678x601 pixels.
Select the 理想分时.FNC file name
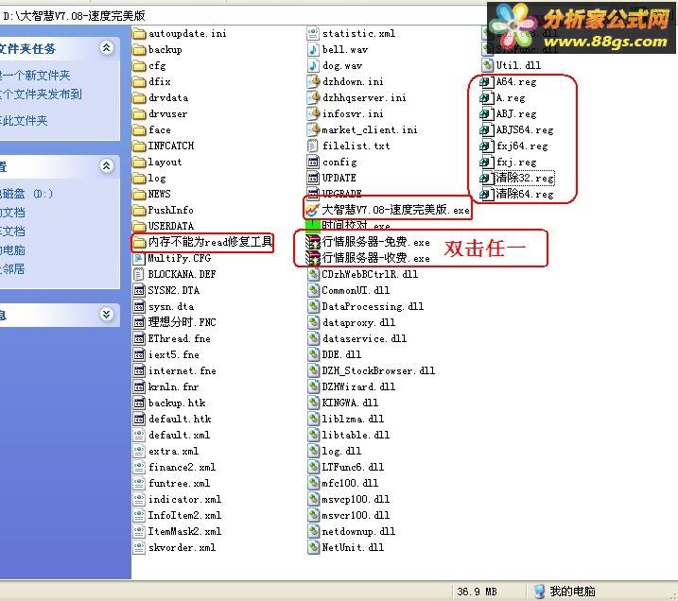pyautogui.click(x=183, y=322)
